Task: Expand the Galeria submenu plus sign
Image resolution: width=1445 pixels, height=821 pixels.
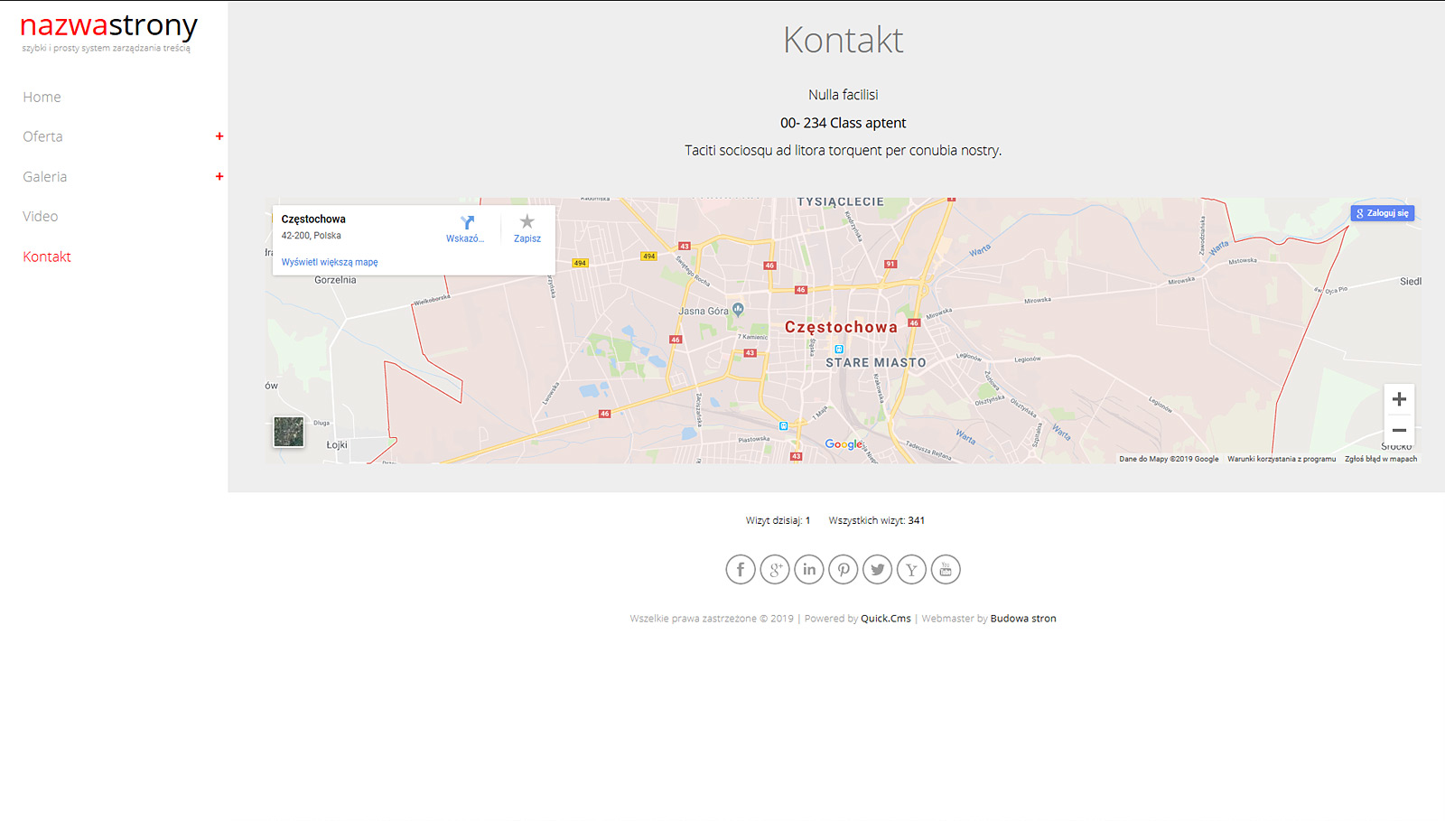Action: 219,177
